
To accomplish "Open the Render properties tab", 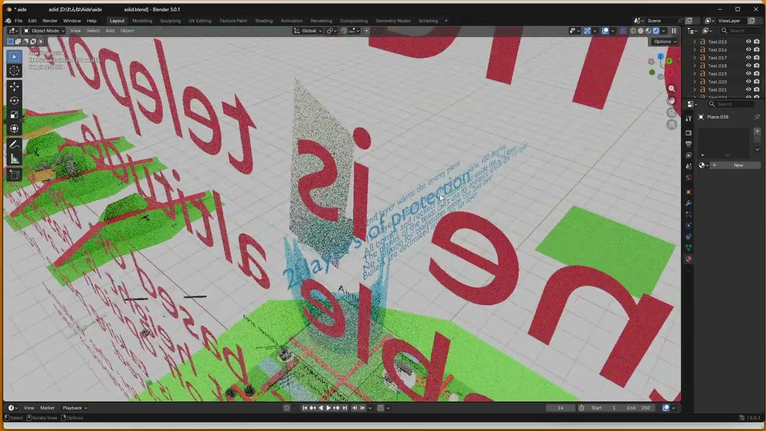I will click(x=689, y=133).
